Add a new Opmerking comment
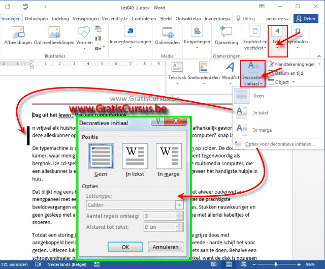325x269 pixels. pyautogui.click(x=226, y=36)
